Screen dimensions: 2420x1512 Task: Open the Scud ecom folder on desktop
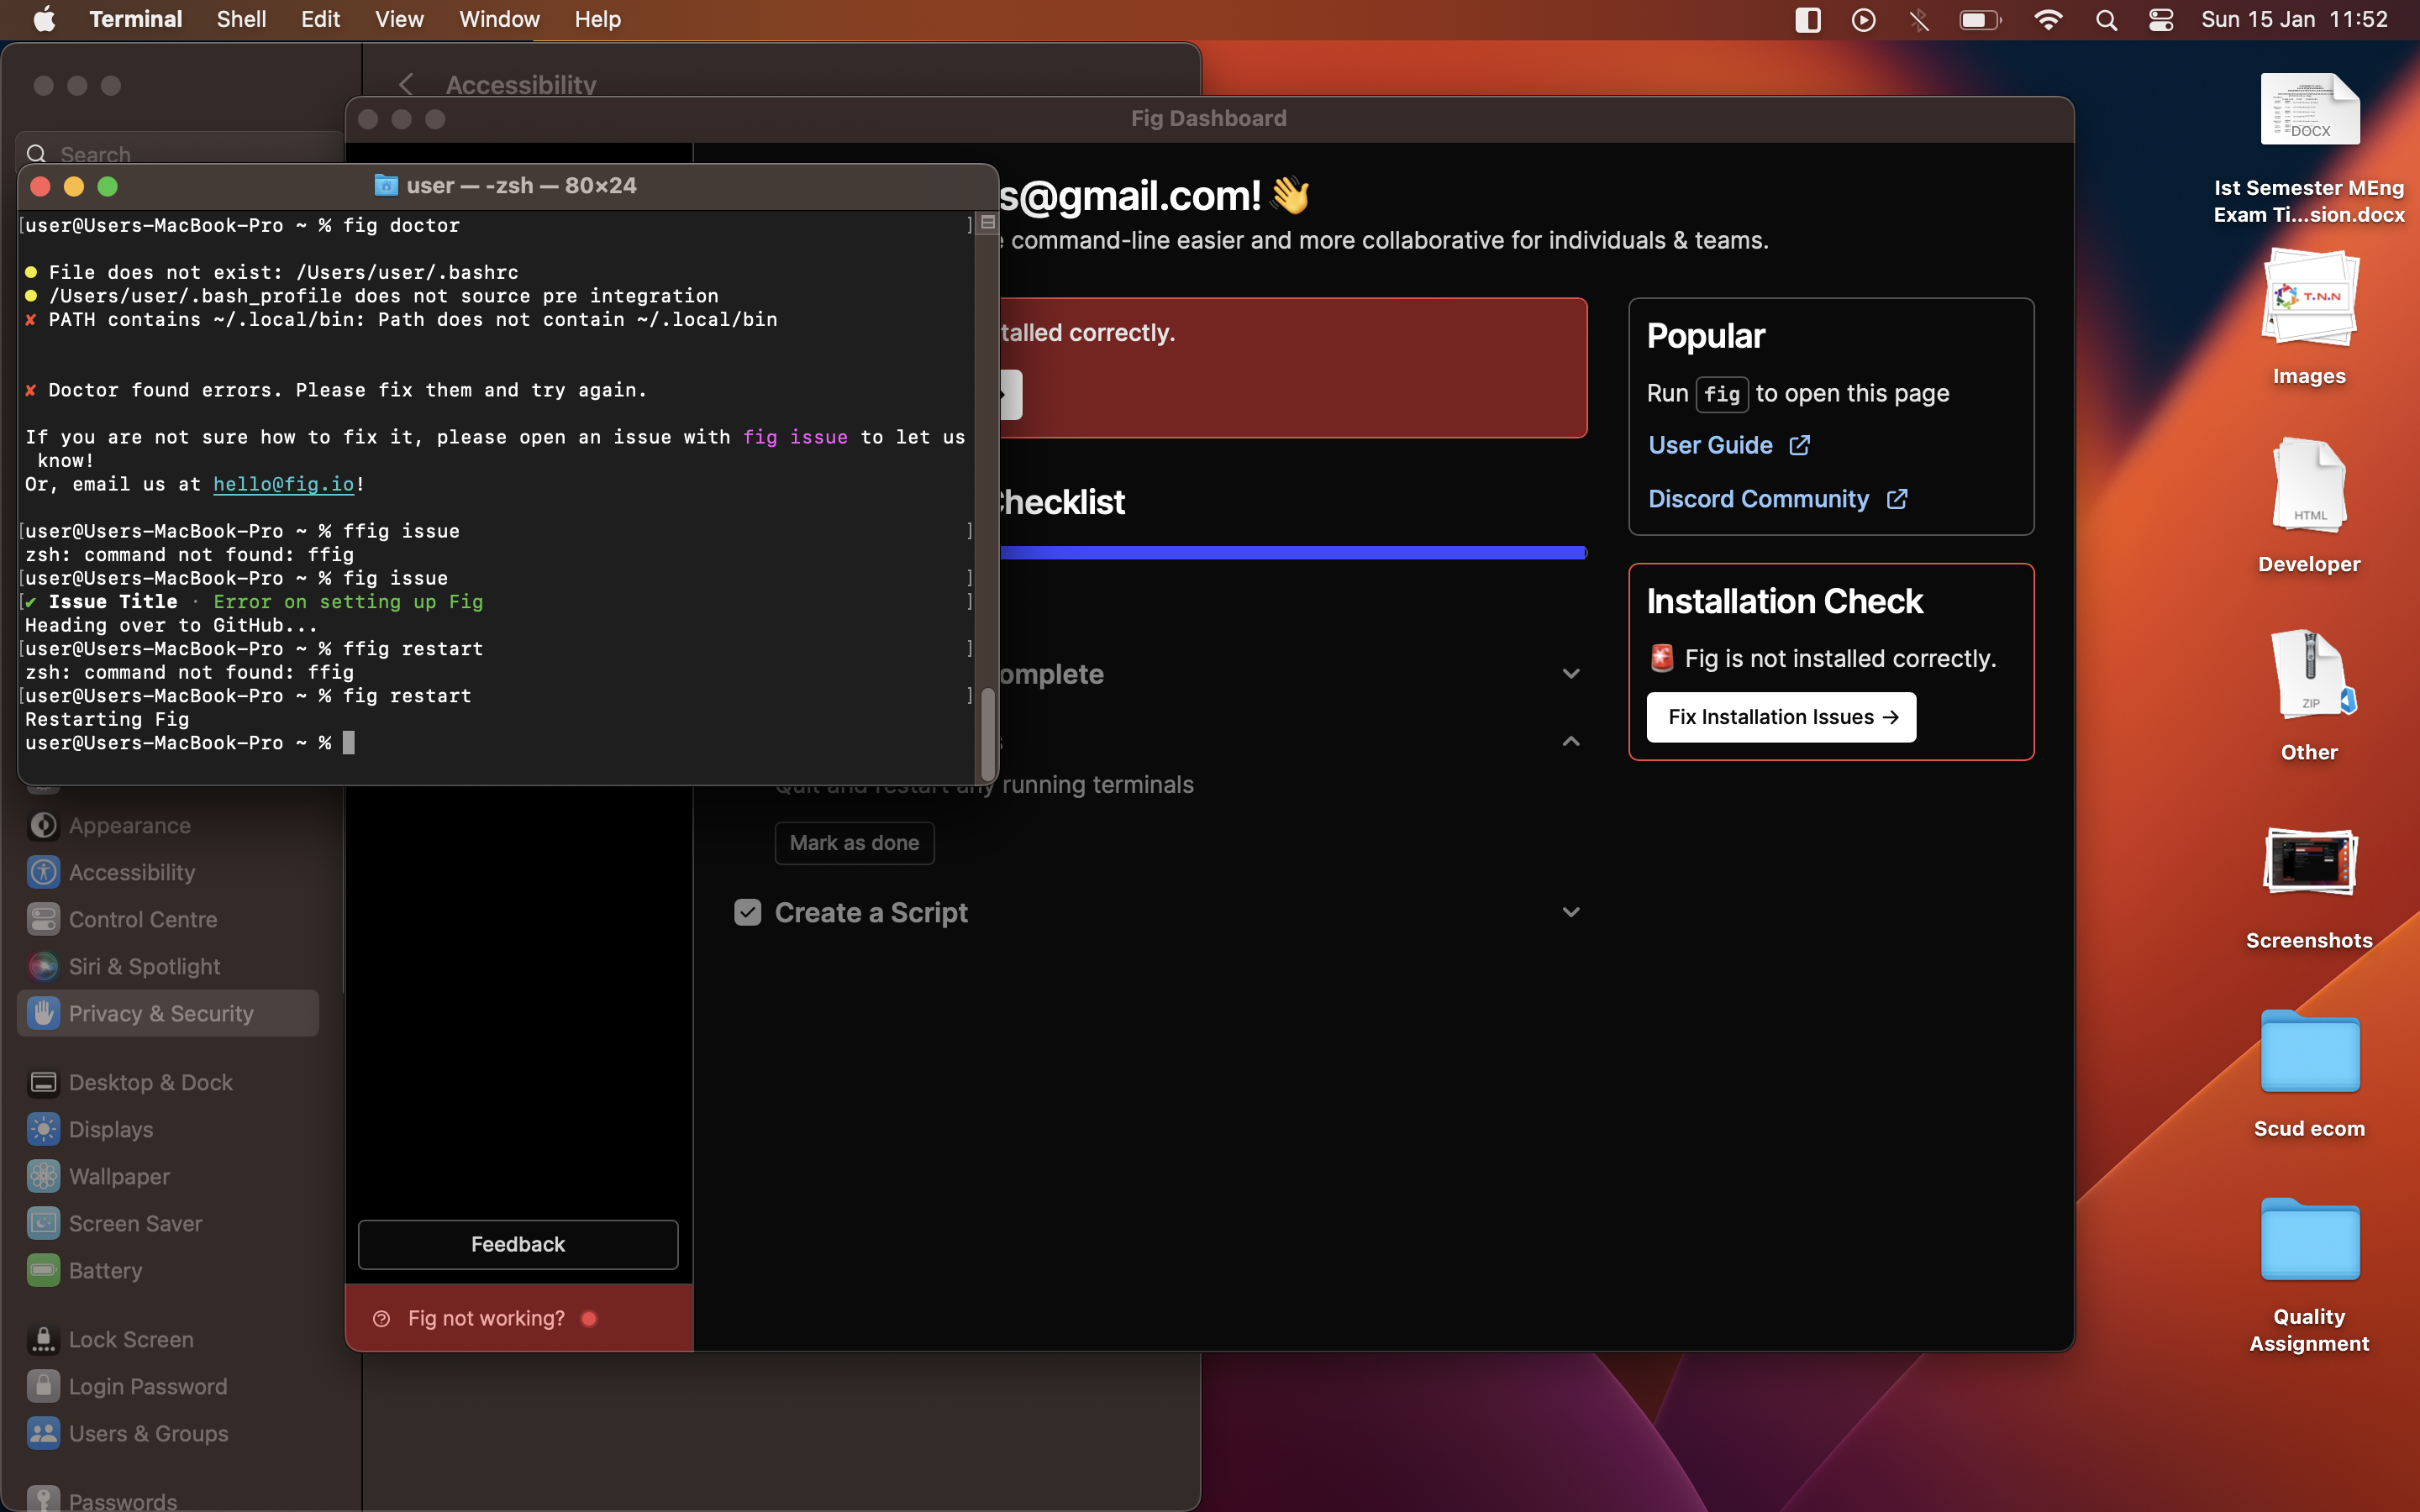pyautogui.click(x=2310, y=1052)
